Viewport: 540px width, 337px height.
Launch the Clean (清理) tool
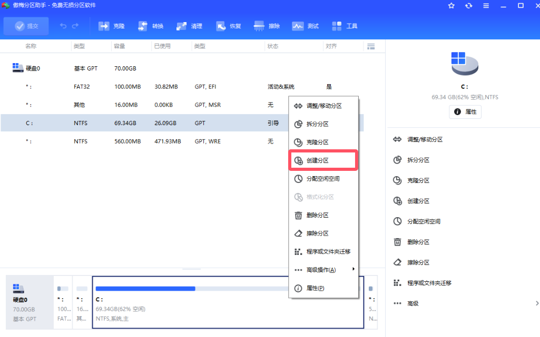(x=189, y=25)
